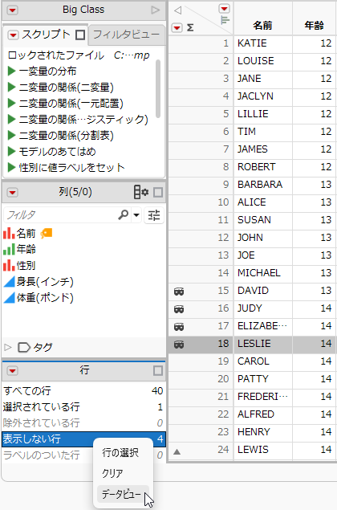Click the age cell for LEWIS
The height and width of the screenshot is (510, 337).
(315, 450)
